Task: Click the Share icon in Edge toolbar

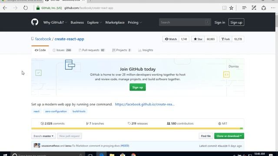Action: [x=264, y=8]
